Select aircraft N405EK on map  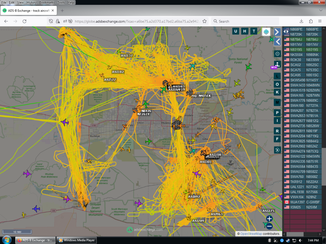[x=190, y=93]
